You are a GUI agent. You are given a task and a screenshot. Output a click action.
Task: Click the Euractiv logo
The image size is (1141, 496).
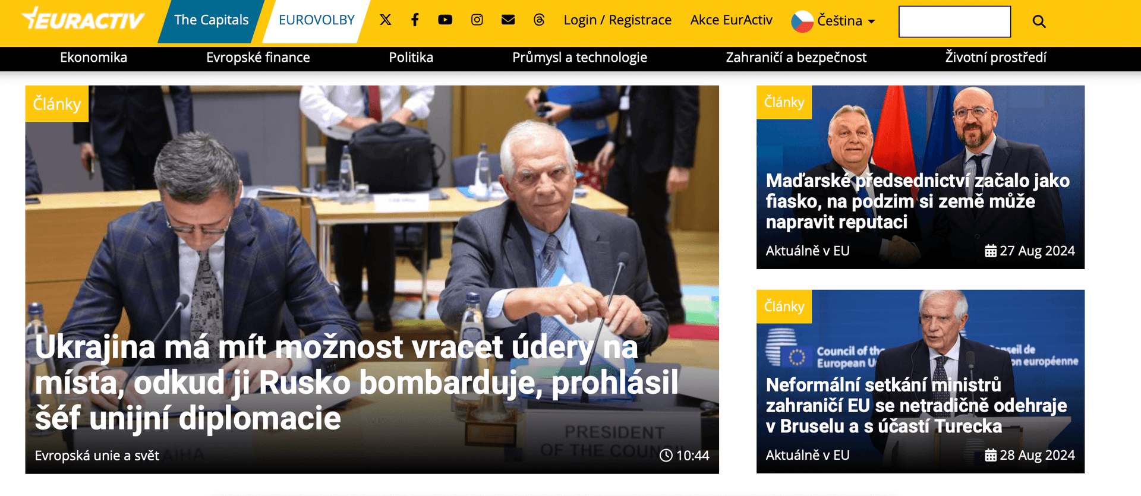coord(83,20)
